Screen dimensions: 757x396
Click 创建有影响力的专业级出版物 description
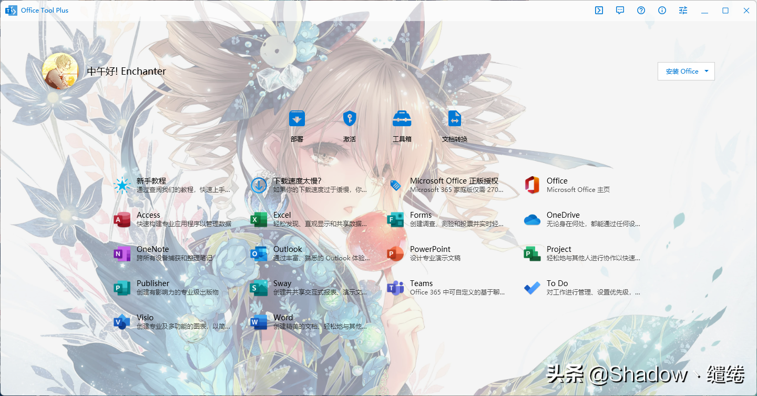tap(178, 292)
